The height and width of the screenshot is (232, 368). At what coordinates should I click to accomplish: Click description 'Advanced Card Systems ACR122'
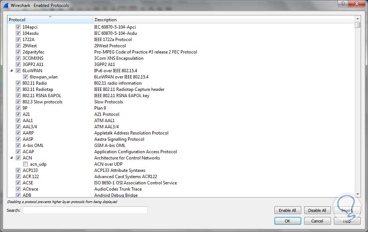click(x=125, y=176)
